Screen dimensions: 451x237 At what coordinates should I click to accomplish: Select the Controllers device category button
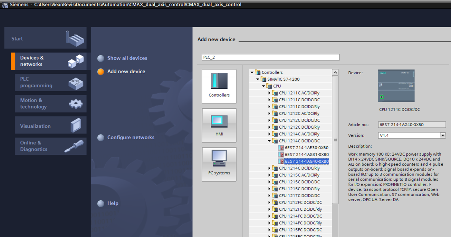point(219,86)
